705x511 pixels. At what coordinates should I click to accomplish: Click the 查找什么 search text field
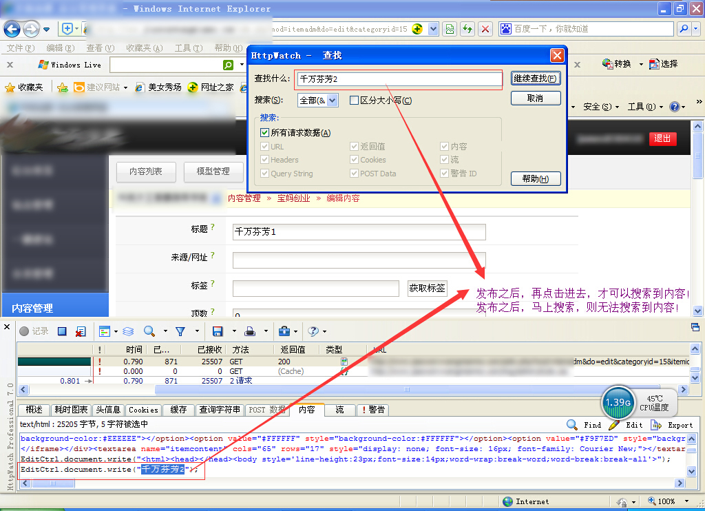tap(399, 79)
